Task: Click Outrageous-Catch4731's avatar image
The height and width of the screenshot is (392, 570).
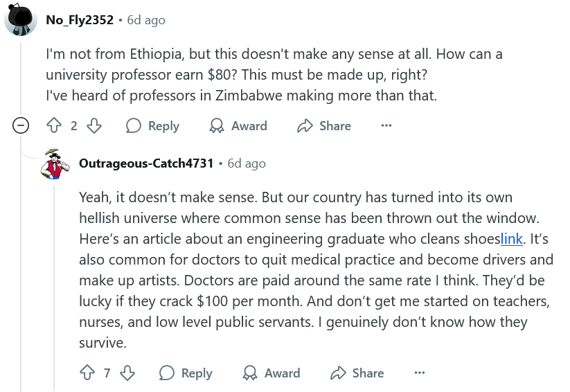Action: [55, 164]
